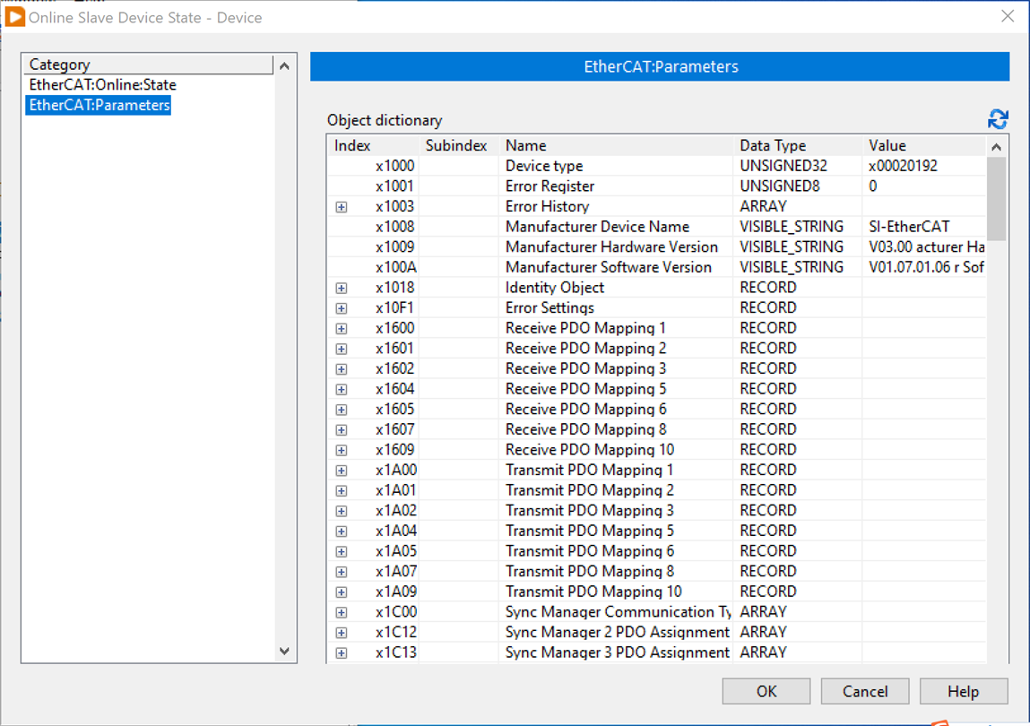Refresh the object dictionary
The image size is (1030, 726).
click(x=998, y=119)
